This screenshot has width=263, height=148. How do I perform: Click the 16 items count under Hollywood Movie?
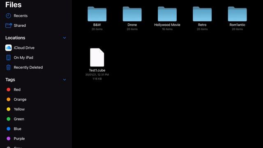coord(167,29)
